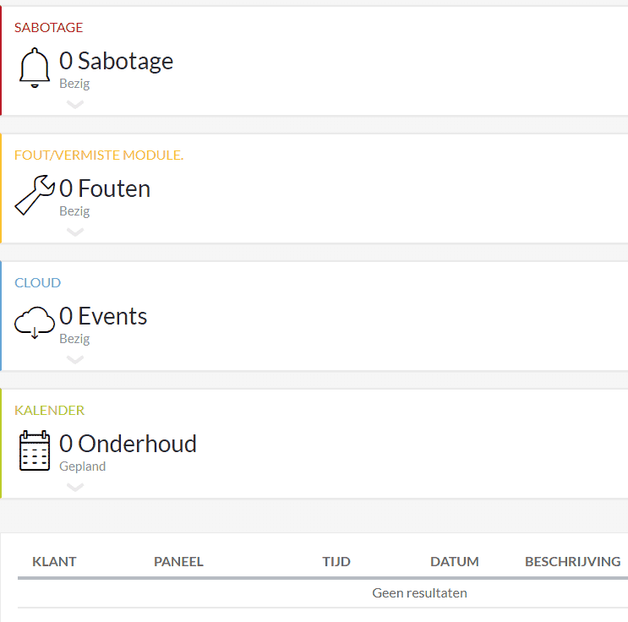
Task: Select the FOUT/VERMISTE MODULE. category label
Action: (x=99, y=155)
